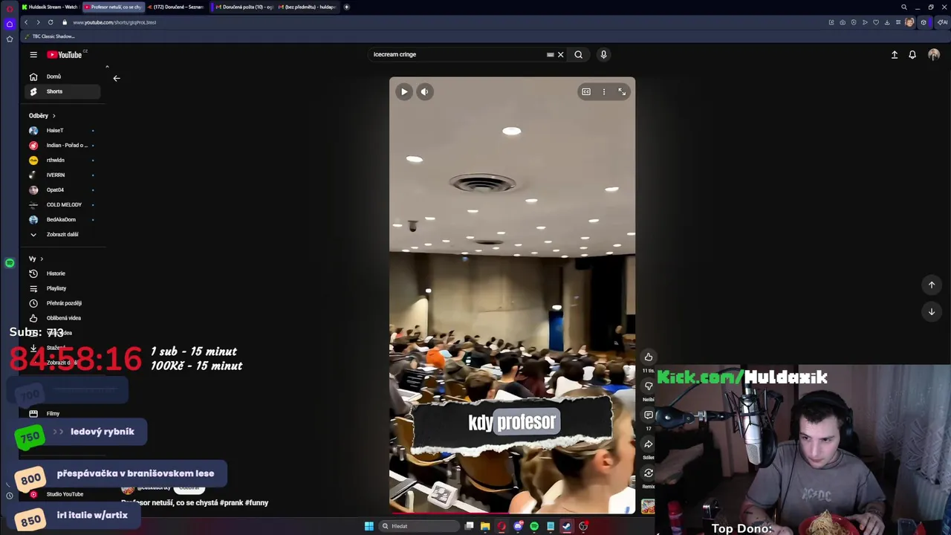Viewport: 951px width, 535px height.
Task: Open the BedAkaDom subscription channel
Action: pos(62,219)
